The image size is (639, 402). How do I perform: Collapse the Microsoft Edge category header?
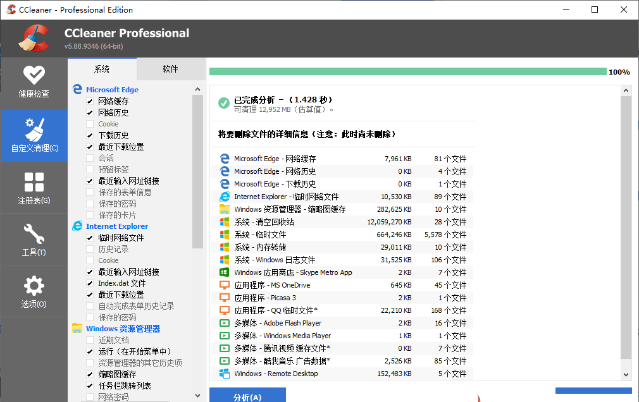112,90
